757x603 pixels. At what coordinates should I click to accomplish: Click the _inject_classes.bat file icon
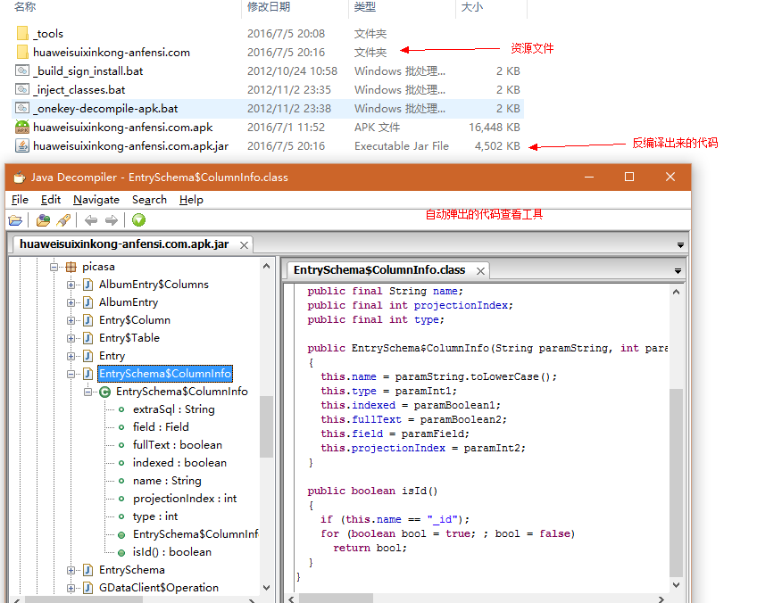(22, 90)
